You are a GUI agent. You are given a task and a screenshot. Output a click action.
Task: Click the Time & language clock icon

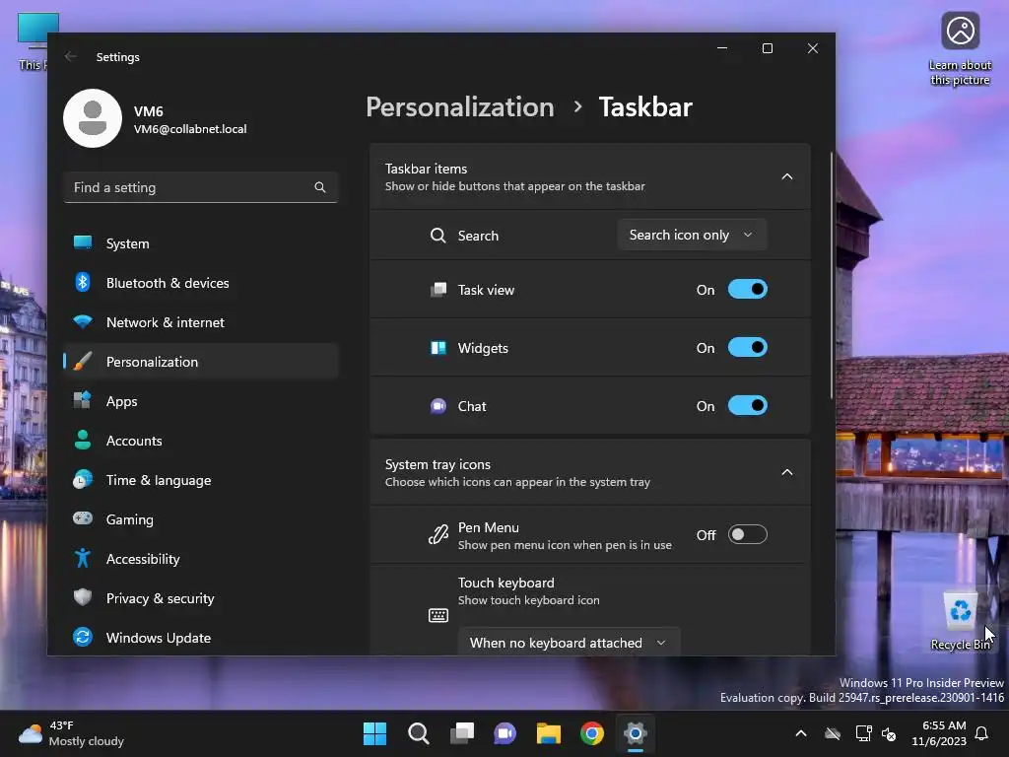(x=83, y=480)
